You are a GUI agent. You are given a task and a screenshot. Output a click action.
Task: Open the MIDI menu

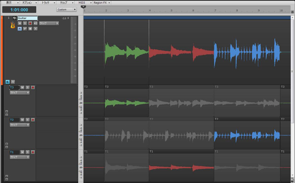pyautogui.click(x=84, y=2)
